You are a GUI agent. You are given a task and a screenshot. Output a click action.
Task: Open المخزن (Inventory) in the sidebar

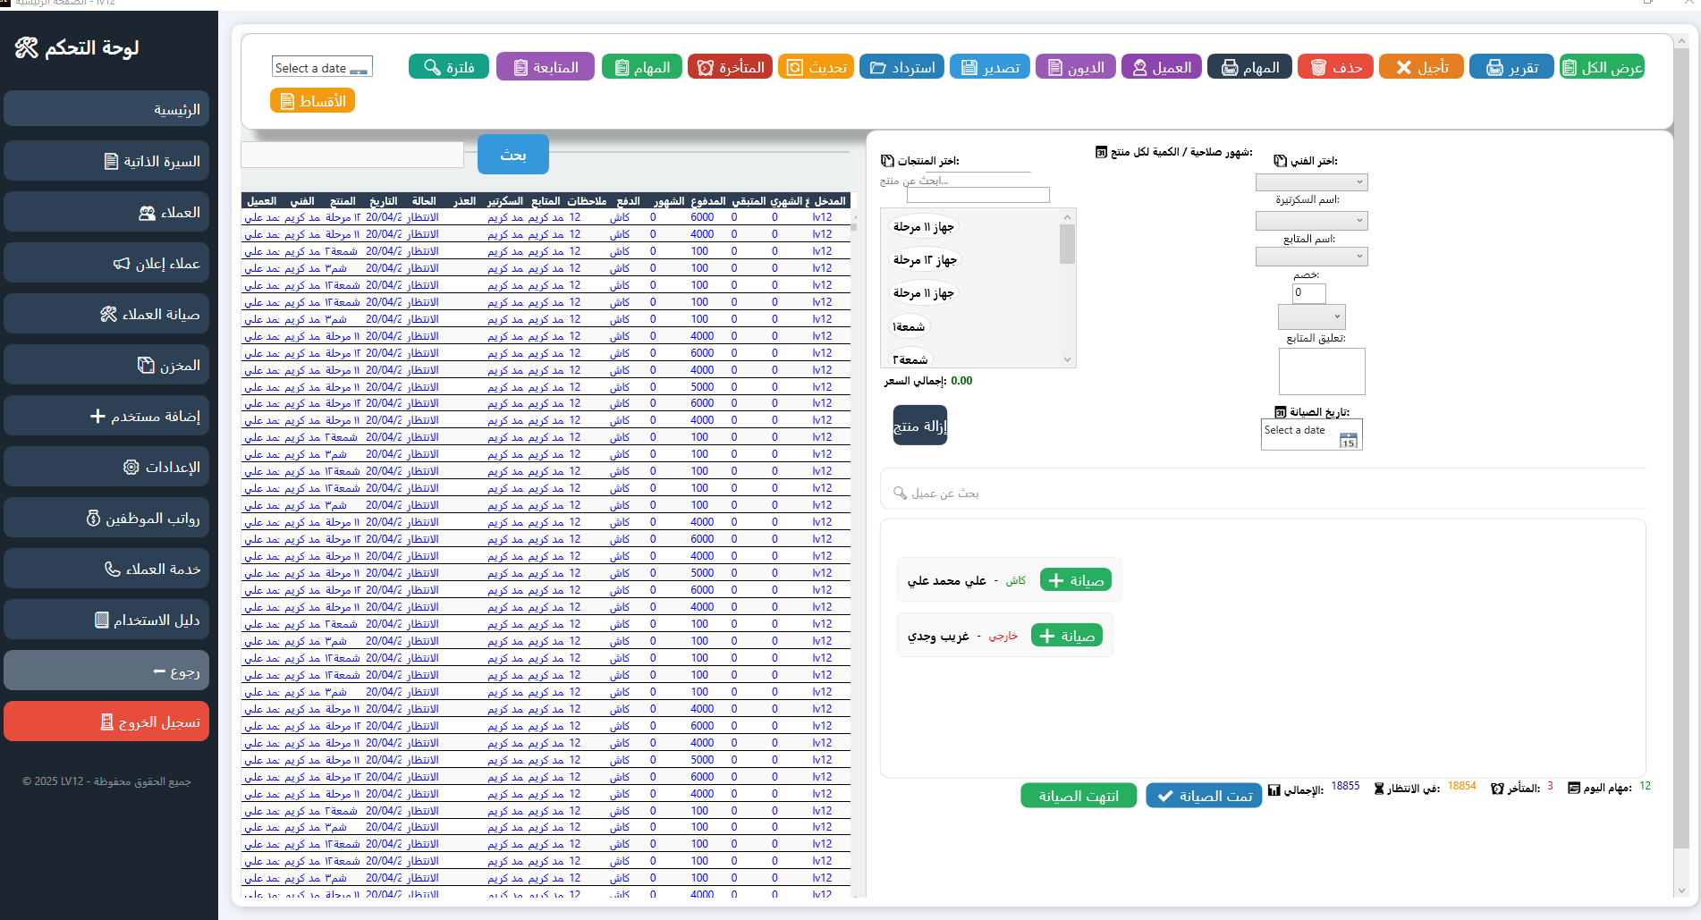point(106,365)
